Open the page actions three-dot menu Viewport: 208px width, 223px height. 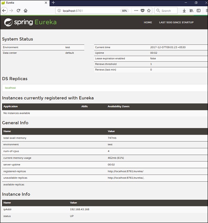[x=136, y=10]
